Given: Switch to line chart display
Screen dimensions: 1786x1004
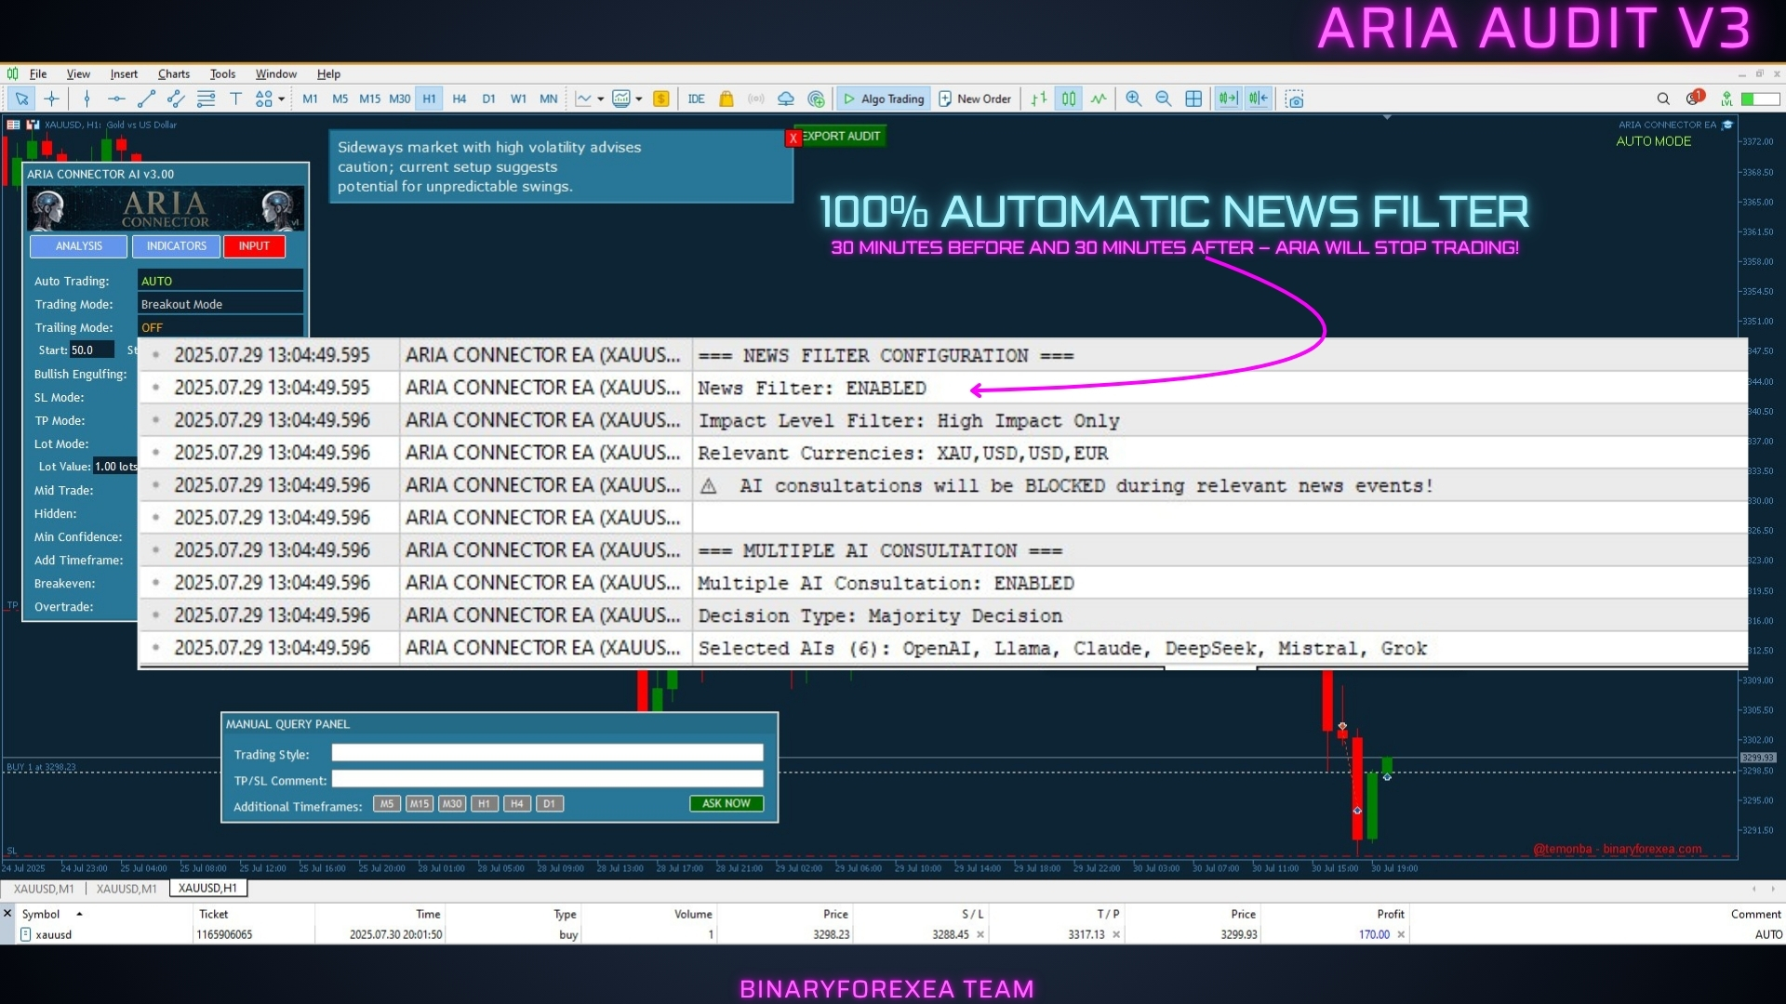Looking at the screenshot, I should tap(1099, 99).
